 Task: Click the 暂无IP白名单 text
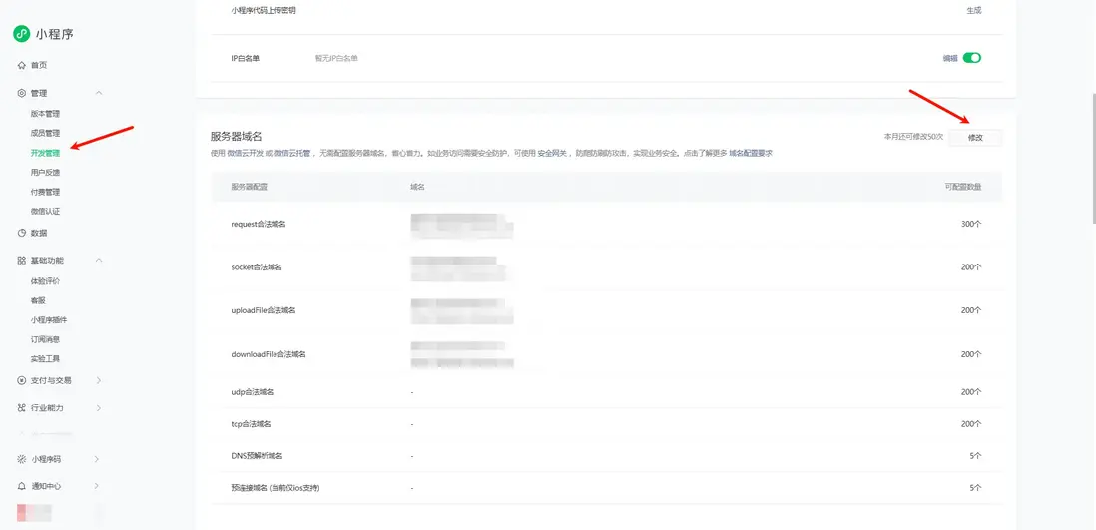pyautogui.click(x=336, y=59)
